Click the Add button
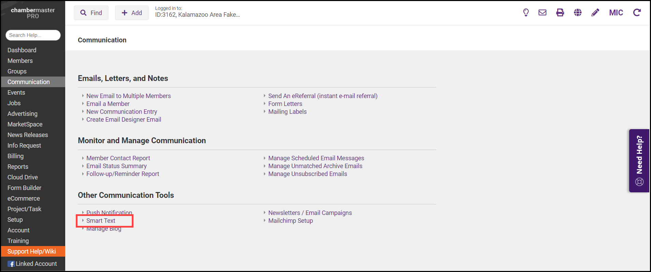 tap(132, 13)
